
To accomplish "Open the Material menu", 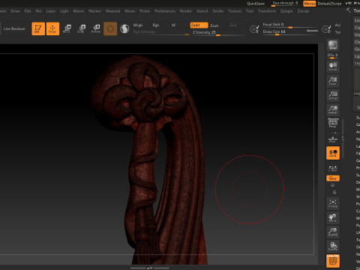I will click(112, 11).
